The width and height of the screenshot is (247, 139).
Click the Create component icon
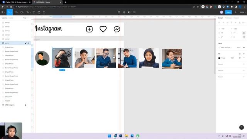[x=124, y=12]
